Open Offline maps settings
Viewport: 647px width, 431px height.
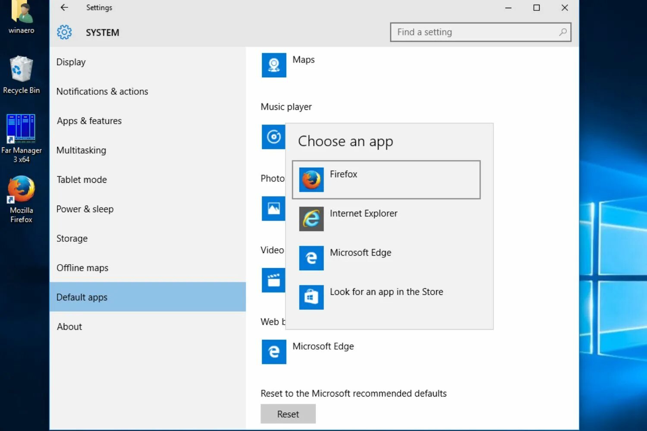pos(148,268)
